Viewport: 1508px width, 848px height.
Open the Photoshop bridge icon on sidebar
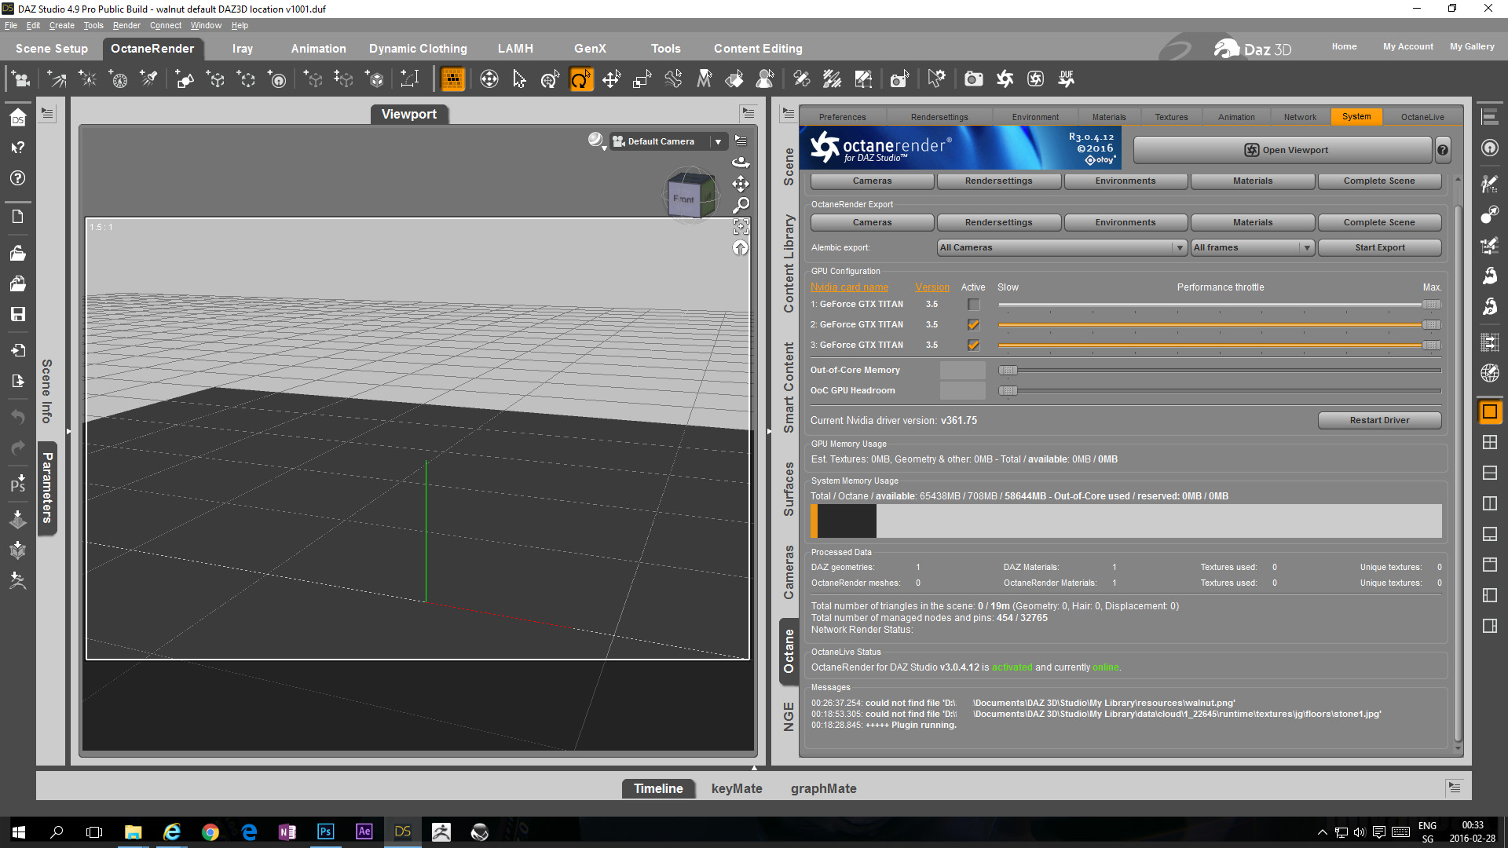(17, 484)
